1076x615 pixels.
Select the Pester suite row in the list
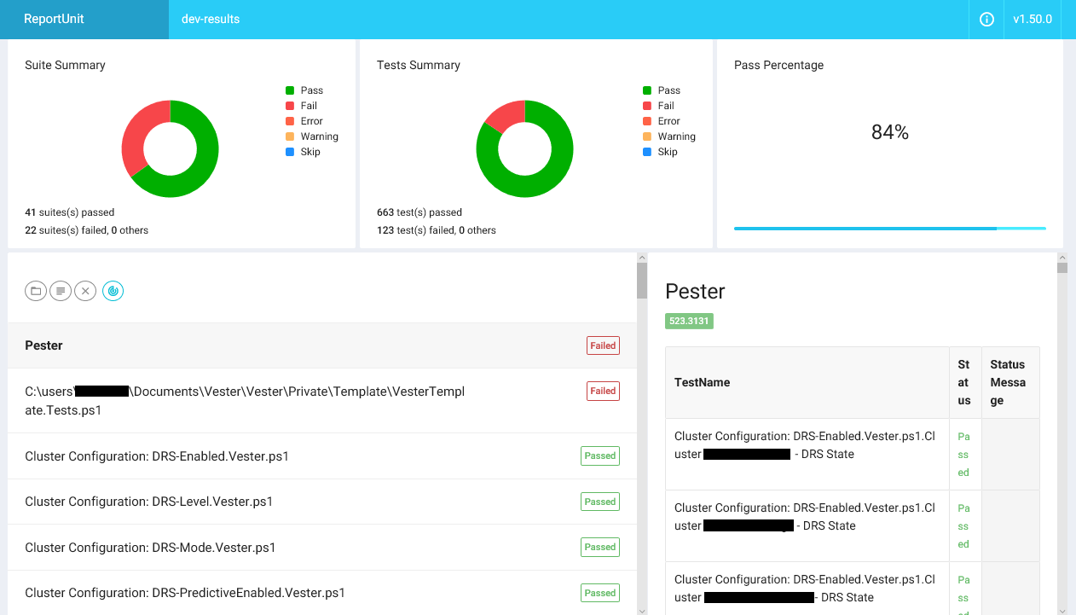322,345
